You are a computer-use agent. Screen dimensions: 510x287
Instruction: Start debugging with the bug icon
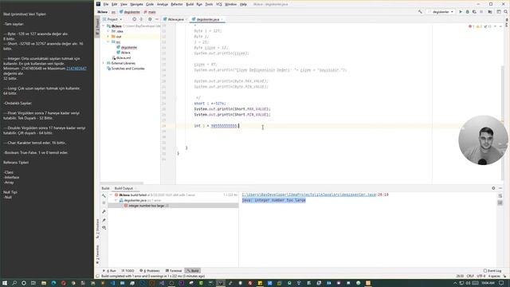coord(468,12)
